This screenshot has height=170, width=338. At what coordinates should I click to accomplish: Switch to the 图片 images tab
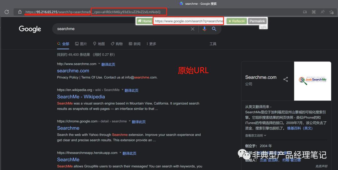click(81, 44)
